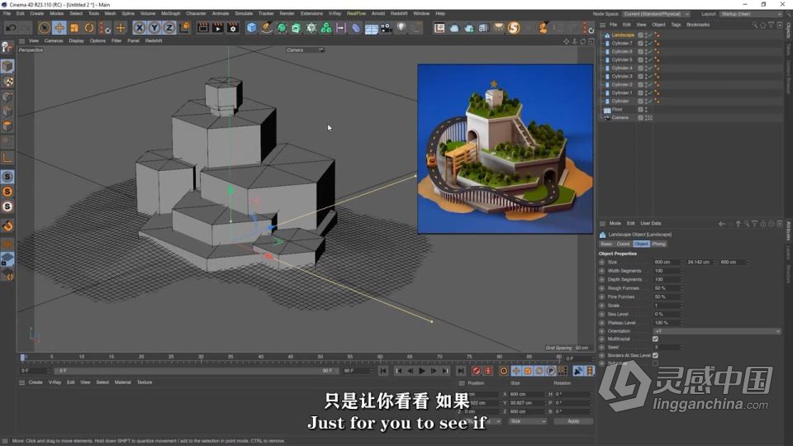Viewport: 793px width, 446px height.
Task: Open the Spline Pen tool
Action: point(267,28)
